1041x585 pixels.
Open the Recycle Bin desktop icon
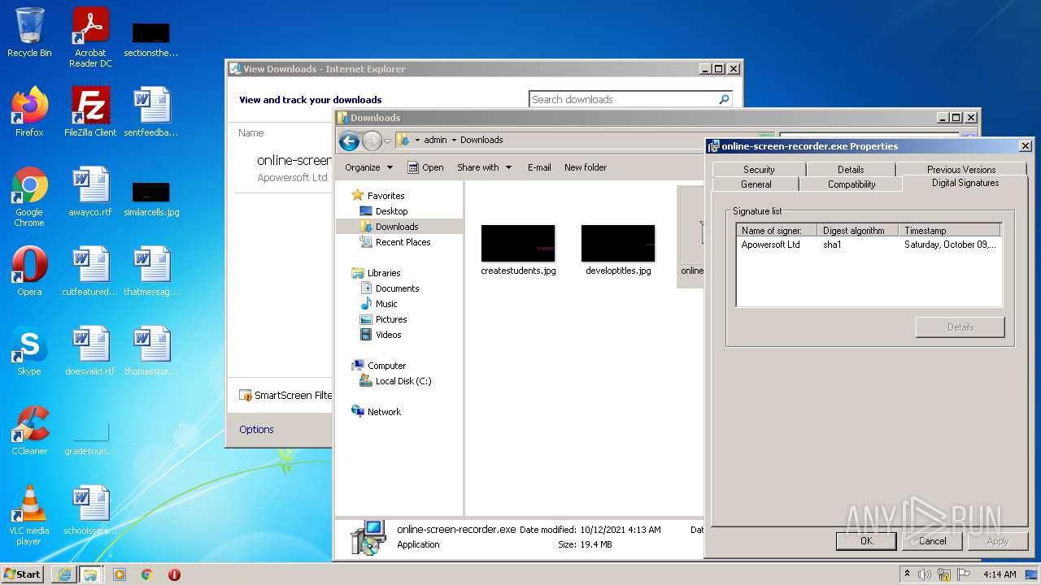[29, 32]
